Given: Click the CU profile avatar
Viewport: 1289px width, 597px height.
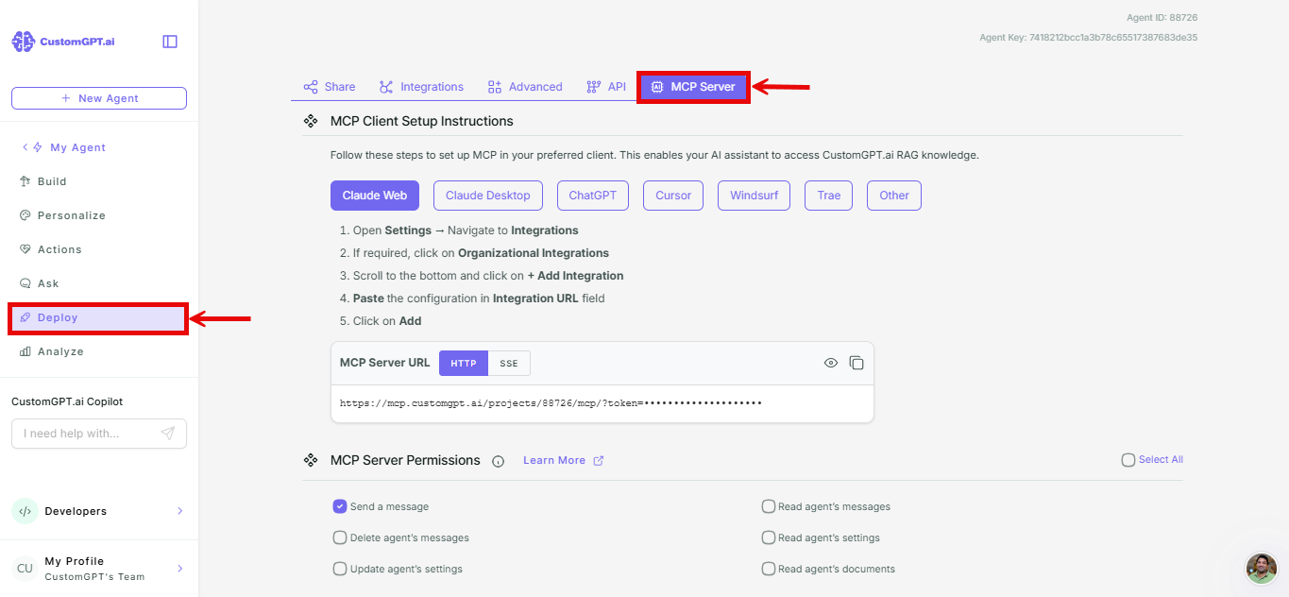Looking at the screenshot, I should point(25,569).
